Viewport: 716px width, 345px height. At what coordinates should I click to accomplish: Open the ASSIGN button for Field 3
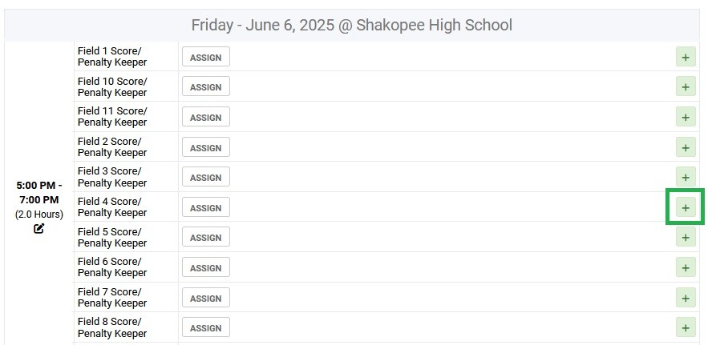206,178
